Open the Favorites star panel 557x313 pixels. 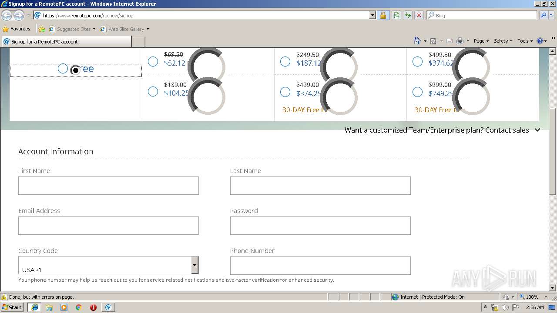tap(17, 29)
